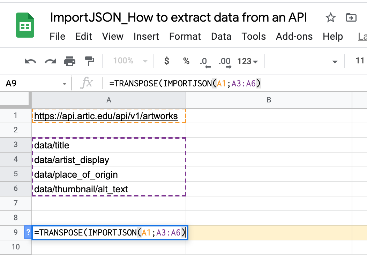The height and width of the screenshot is (255, 367).
Task: Format as currency with dollar icon
Action: [x=167, y=61]
